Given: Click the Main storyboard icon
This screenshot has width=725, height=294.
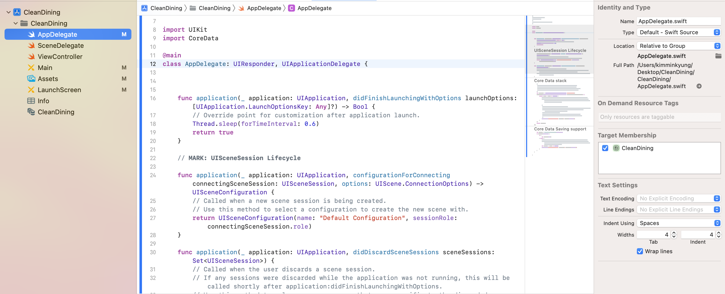Looking at the screenshot, I should (31, 67).
